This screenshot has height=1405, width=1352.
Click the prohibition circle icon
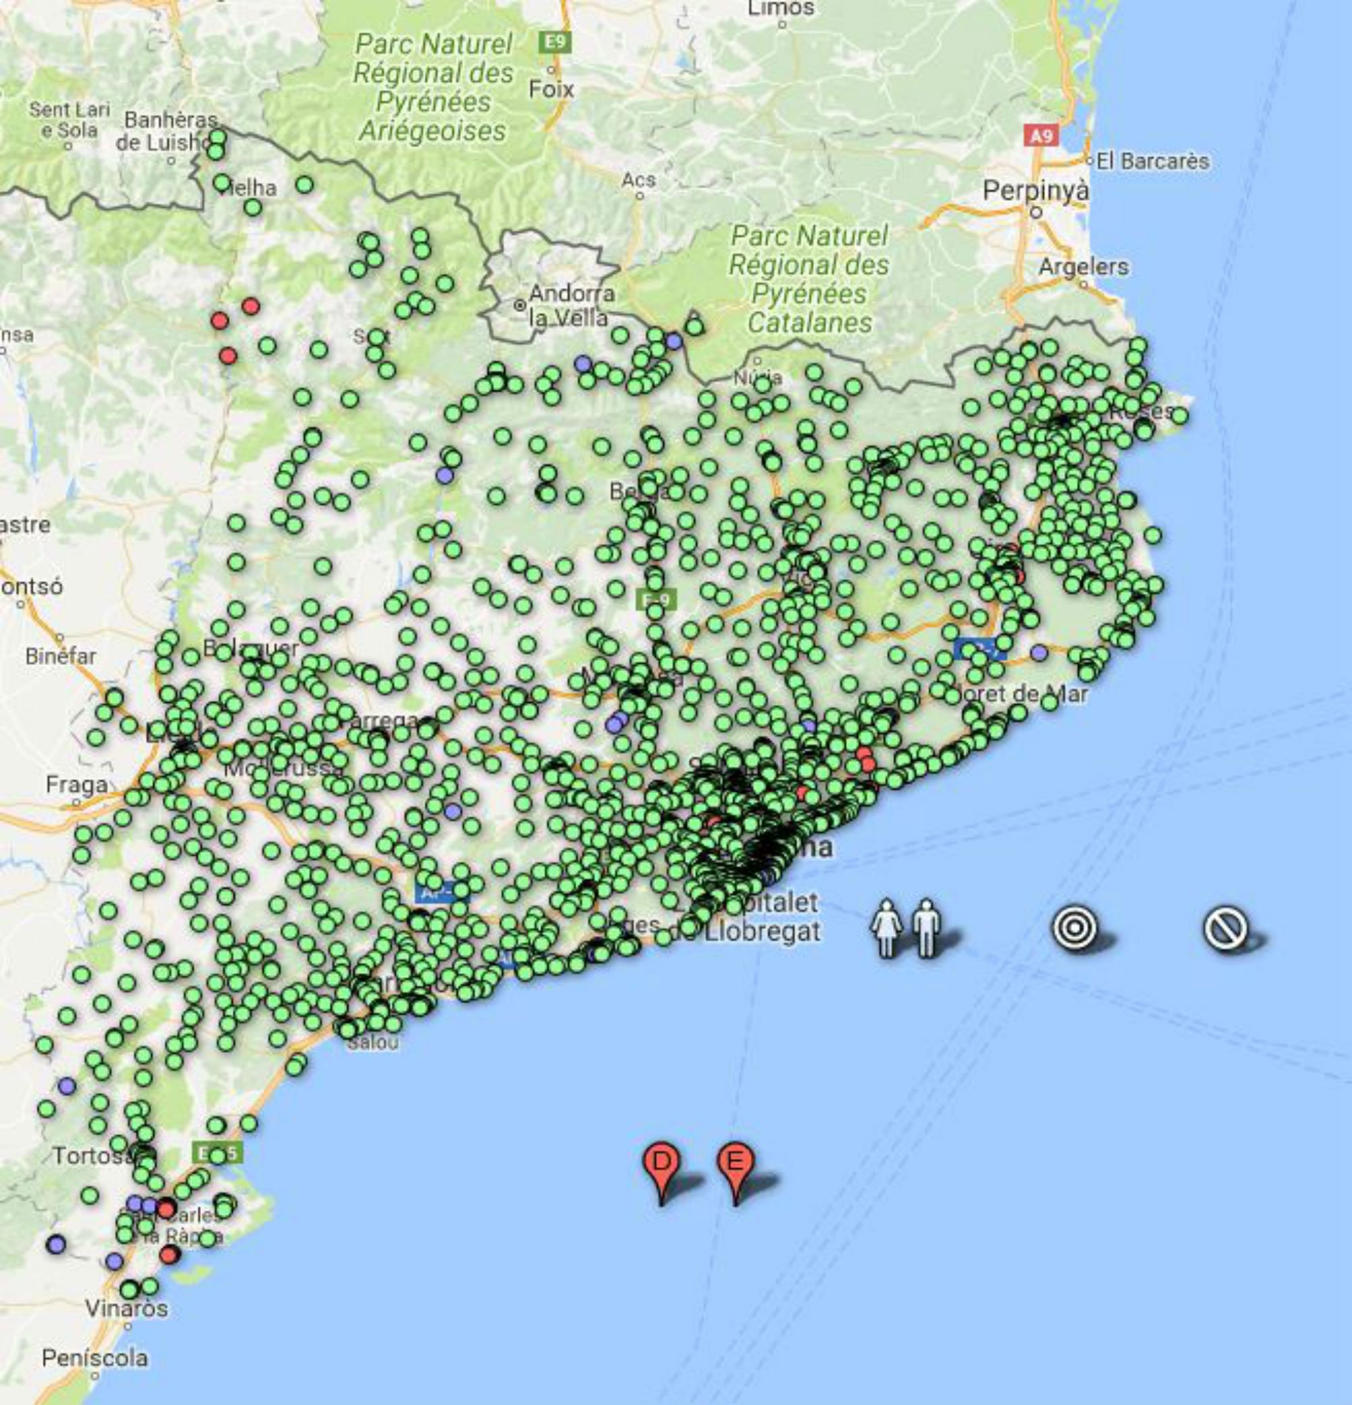point(1225,929)
